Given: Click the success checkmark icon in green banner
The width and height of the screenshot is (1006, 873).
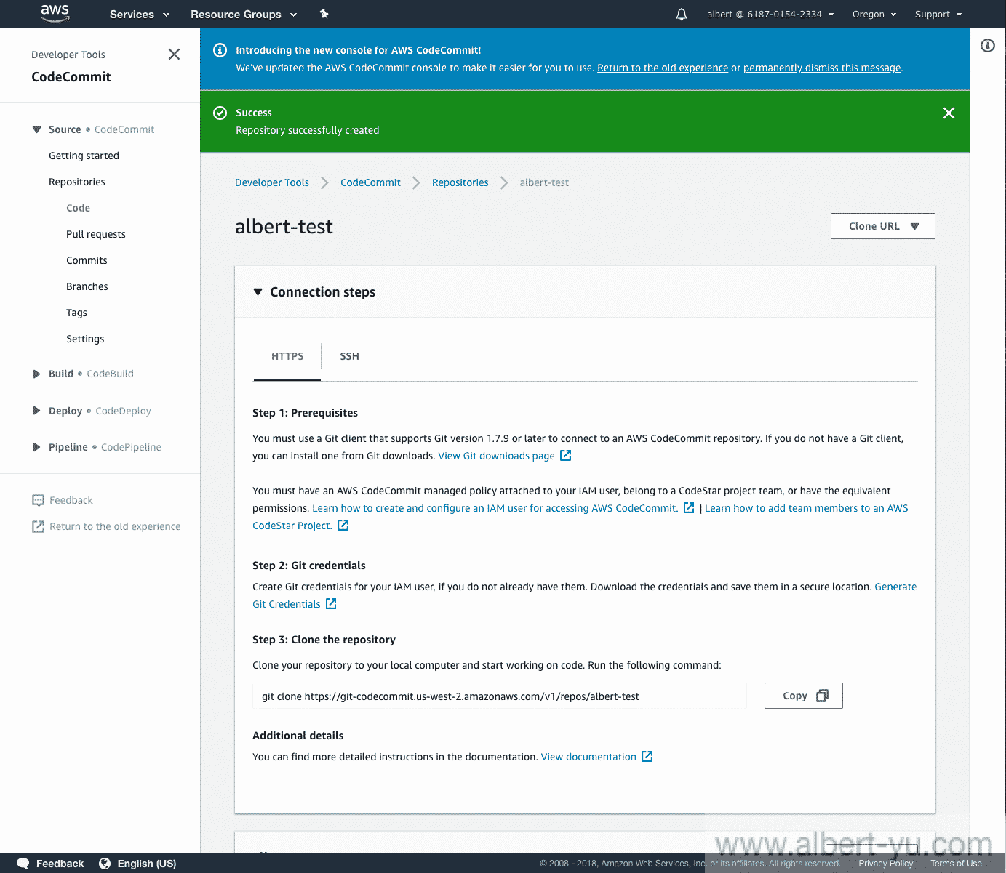Looking at the screenshot, I should point(220,113).
